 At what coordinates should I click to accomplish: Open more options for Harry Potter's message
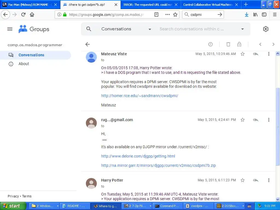269,180
